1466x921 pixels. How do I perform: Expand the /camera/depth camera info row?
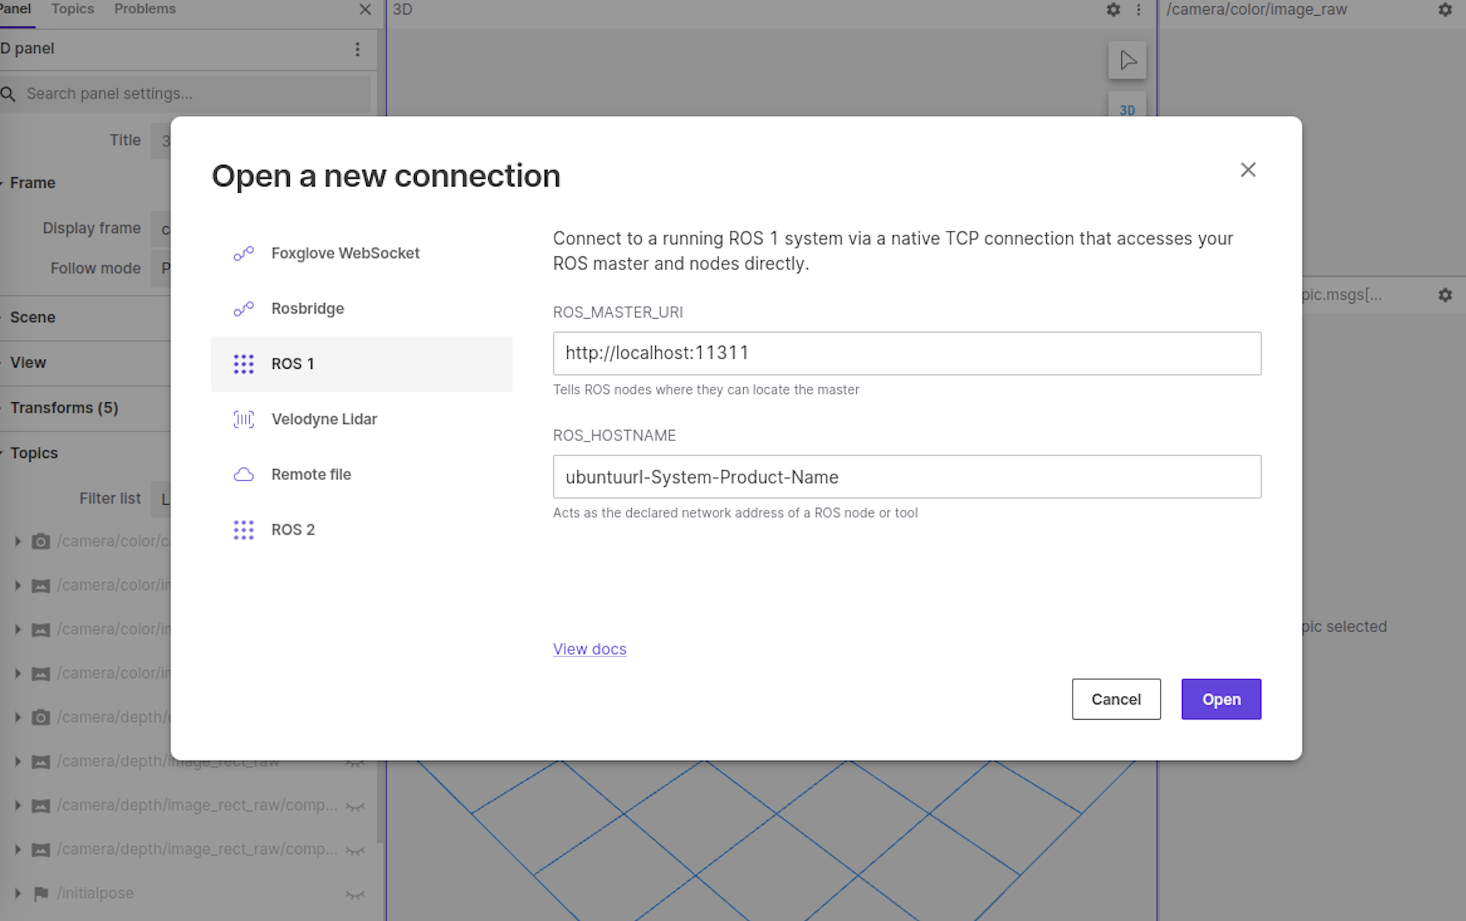(18, 717)
